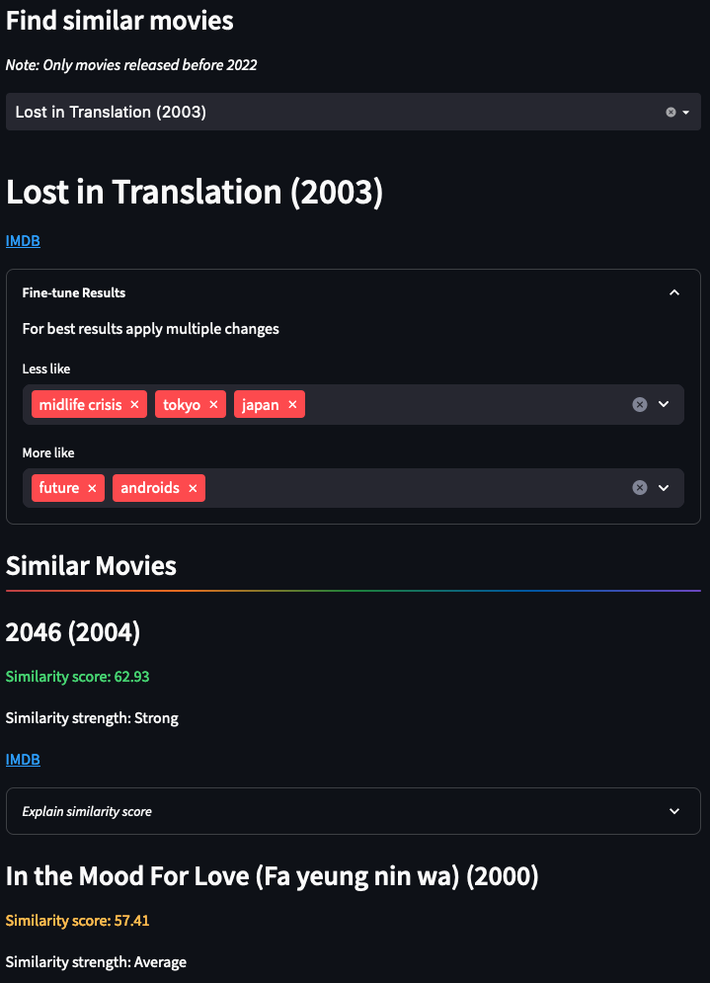This screenshot has height=983, width=710.
Task: Collapse the Fine-tune Results panel
Action: 674,292
